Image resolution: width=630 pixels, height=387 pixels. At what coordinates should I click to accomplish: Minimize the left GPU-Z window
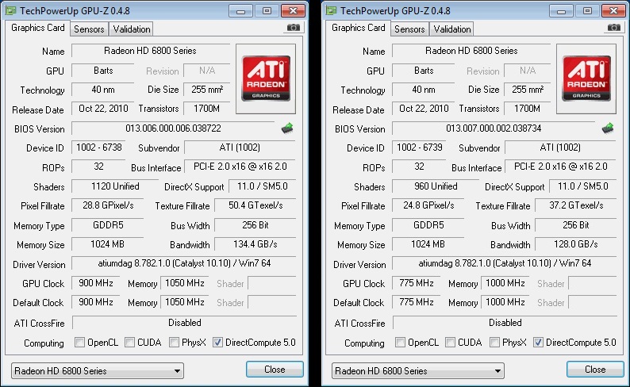[240, 11]
